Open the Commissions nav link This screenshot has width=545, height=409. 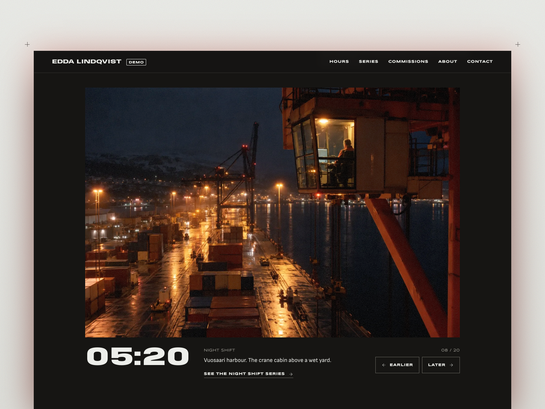(x=408, y=61)
